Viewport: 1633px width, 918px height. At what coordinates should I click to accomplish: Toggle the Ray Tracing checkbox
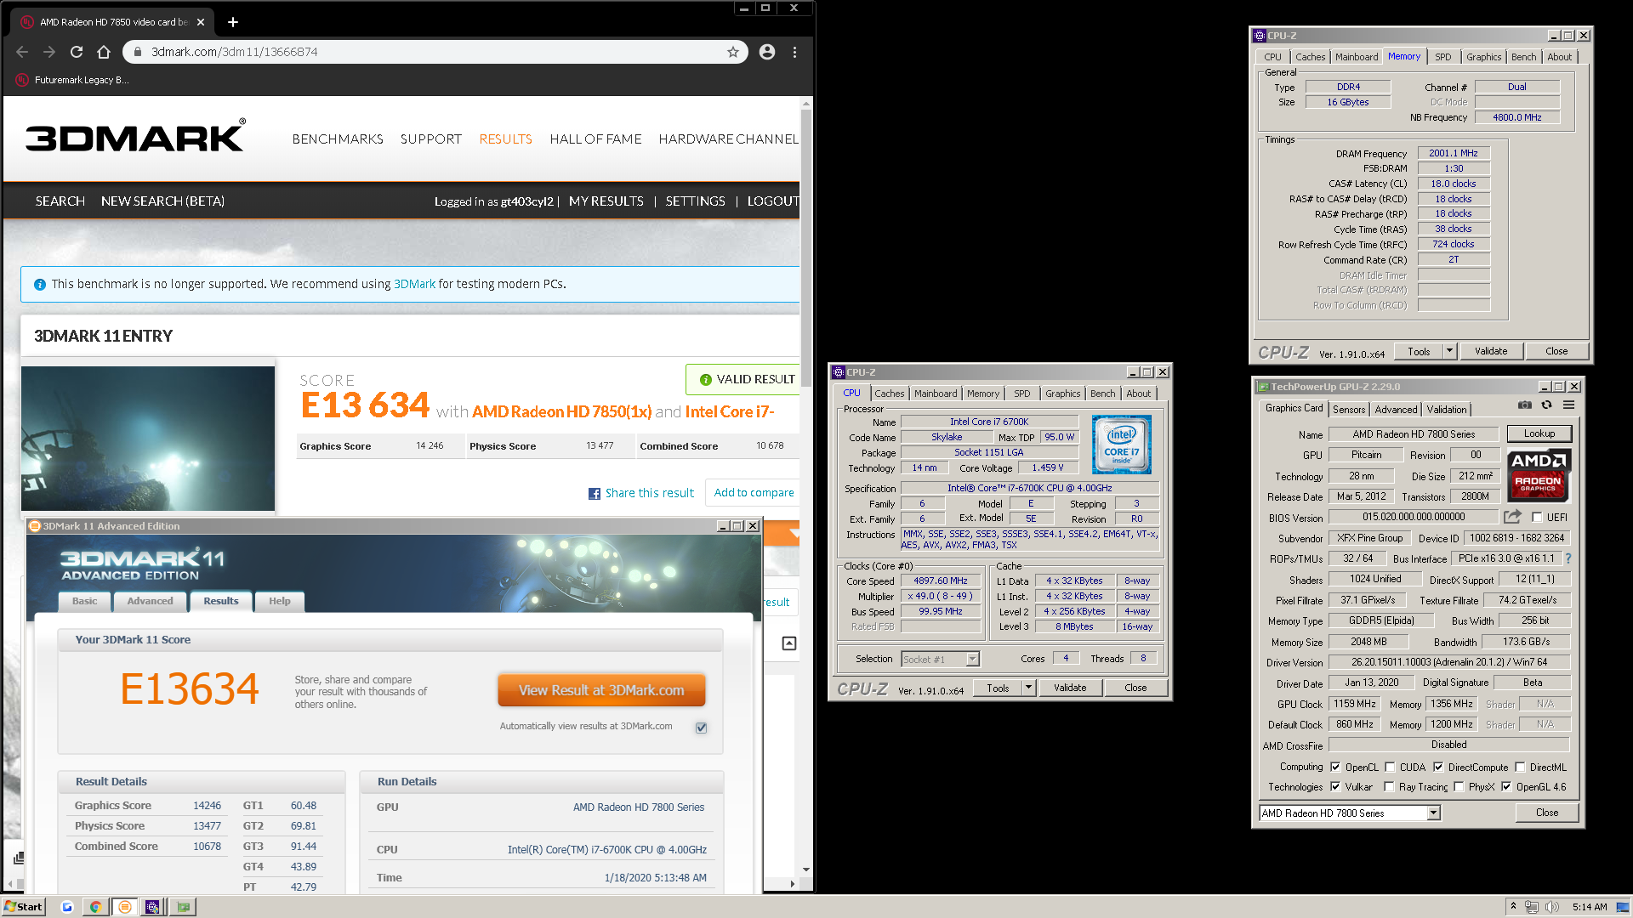pyautogui.click(x=1389, y=786)
